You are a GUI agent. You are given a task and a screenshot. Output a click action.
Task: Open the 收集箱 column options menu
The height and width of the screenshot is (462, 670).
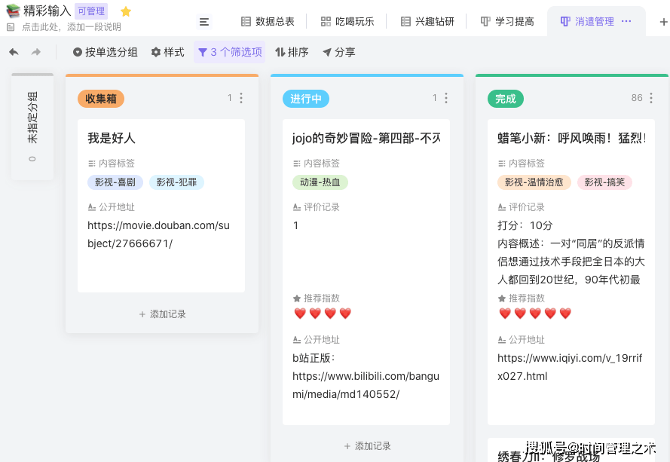[241, 98]
